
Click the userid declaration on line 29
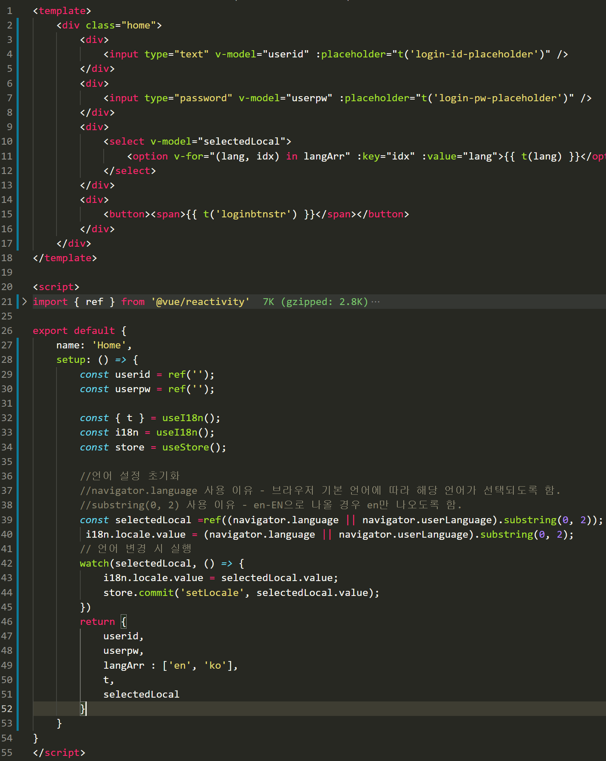133,374
